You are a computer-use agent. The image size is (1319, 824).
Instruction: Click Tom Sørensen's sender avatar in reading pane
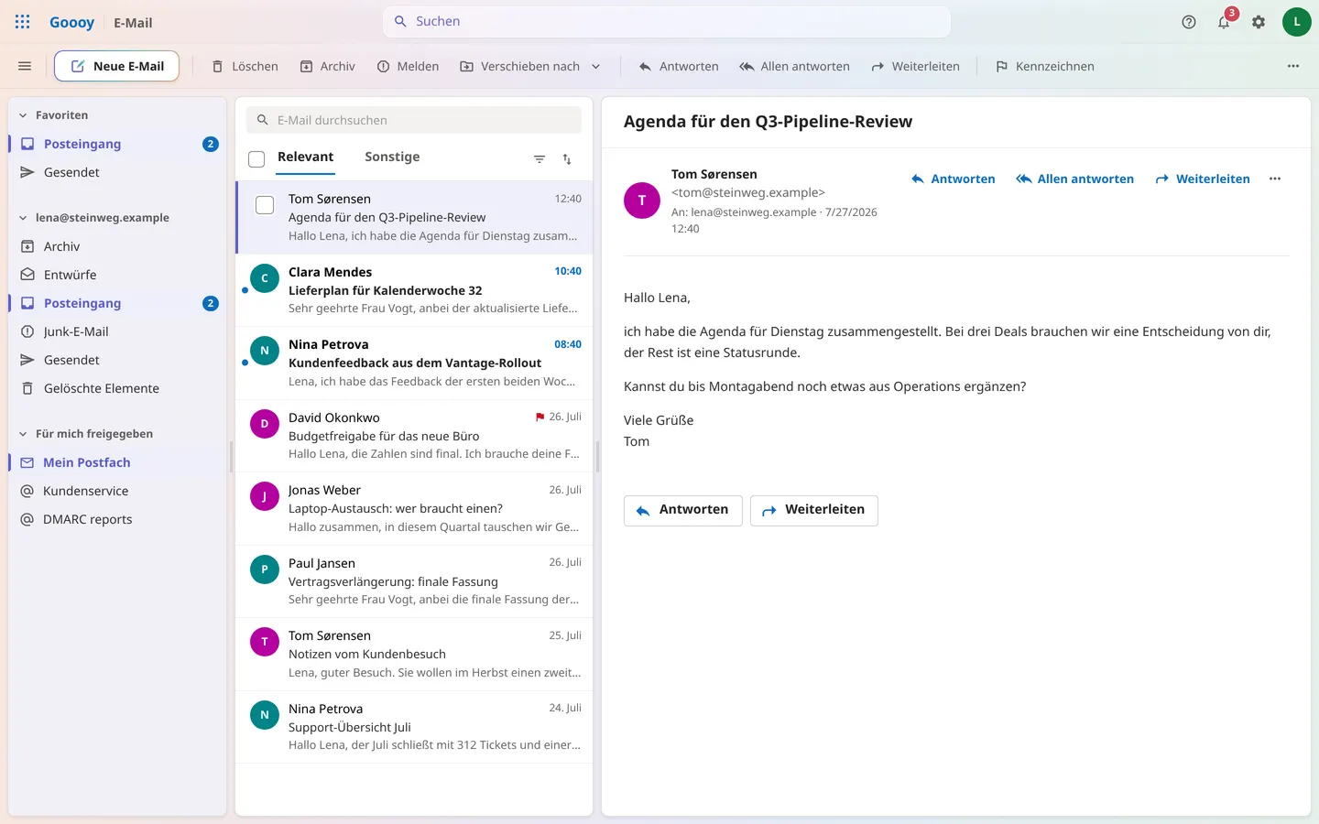[642, 201]
